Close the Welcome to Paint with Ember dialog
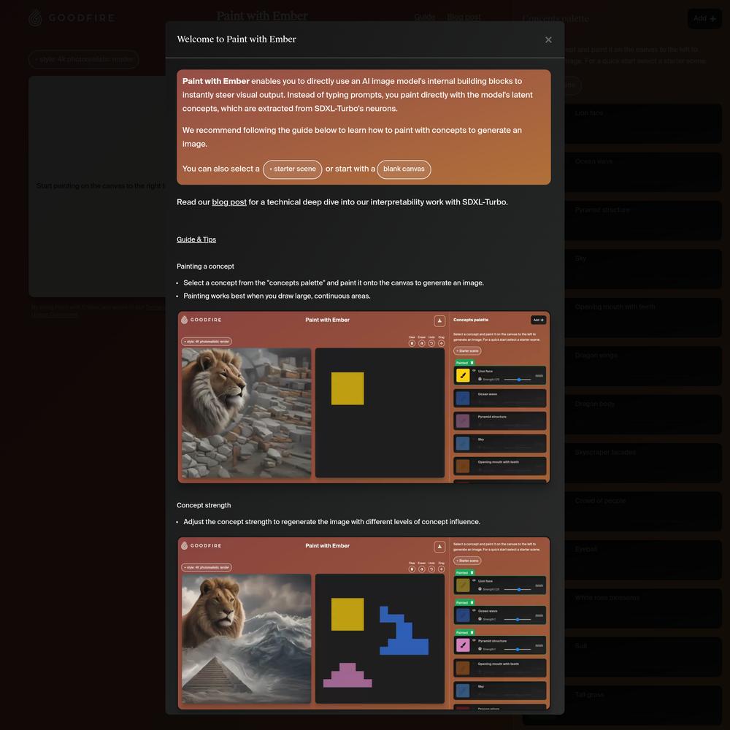This screenshot has width=730, height=730. point(548,40)
